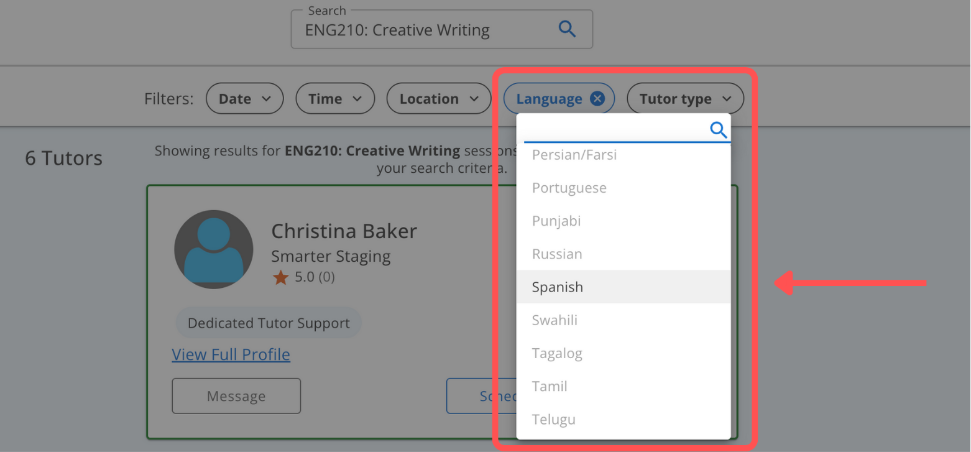Viewport: 971px width, 452px height.
Task: Click the Smarter Staging text
Action: (331, 256)
